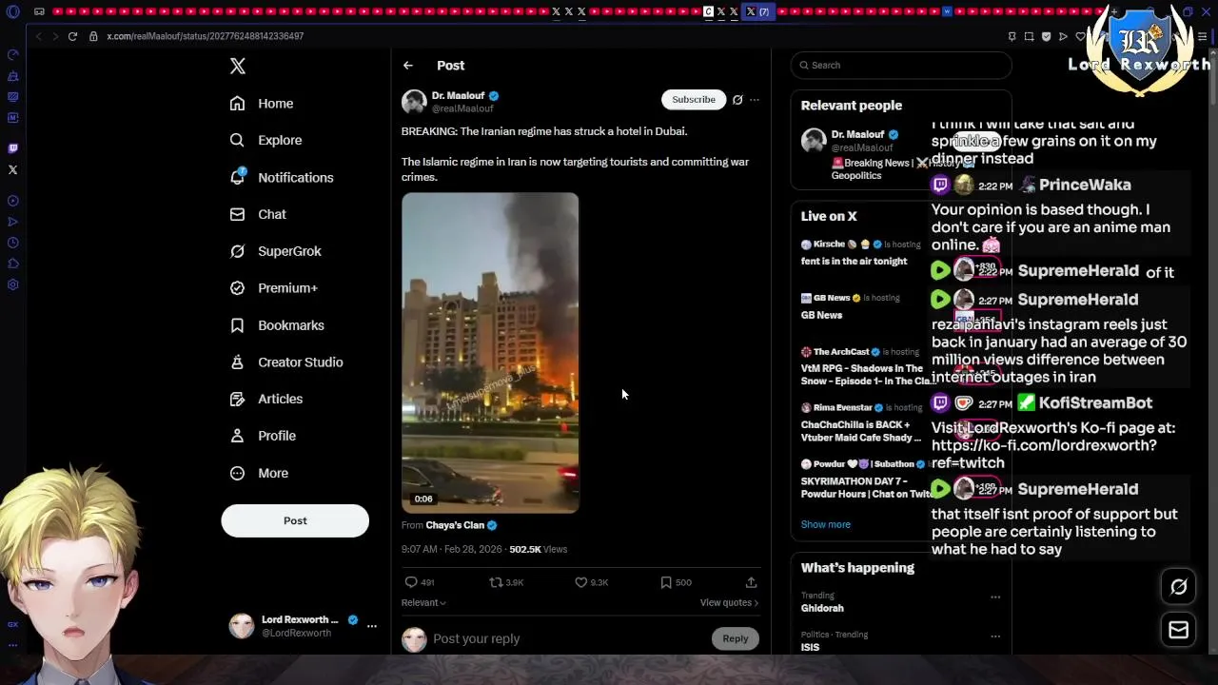Image resolution: width=1218 pixels, height=685 pixels.
Task: Reload the page in browser toolbar
Action: coord(72,36)
